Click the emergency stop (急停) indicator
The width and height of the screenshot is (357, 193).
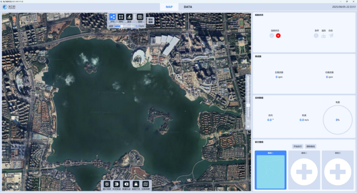pyautogui.click(x=316, y=36)
